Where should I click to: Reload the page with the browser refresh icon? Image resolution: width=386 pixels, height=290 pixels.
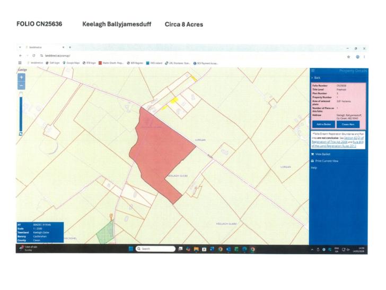[34, 56]
